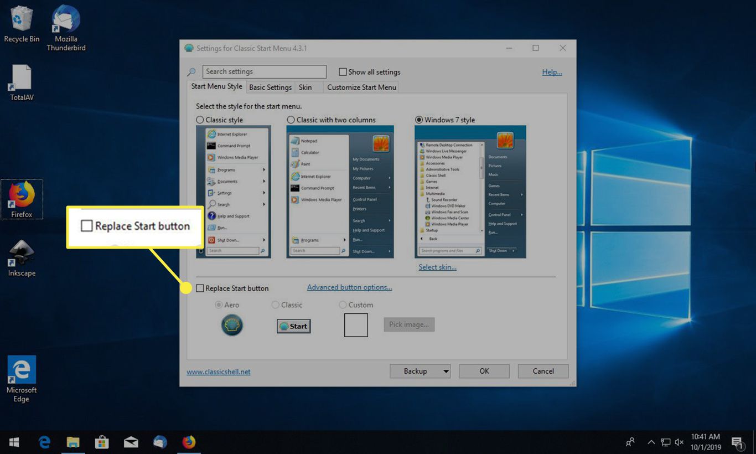
Task: Open taskbar clock showing 10:41 AM
Action: (x=706, y=442)
